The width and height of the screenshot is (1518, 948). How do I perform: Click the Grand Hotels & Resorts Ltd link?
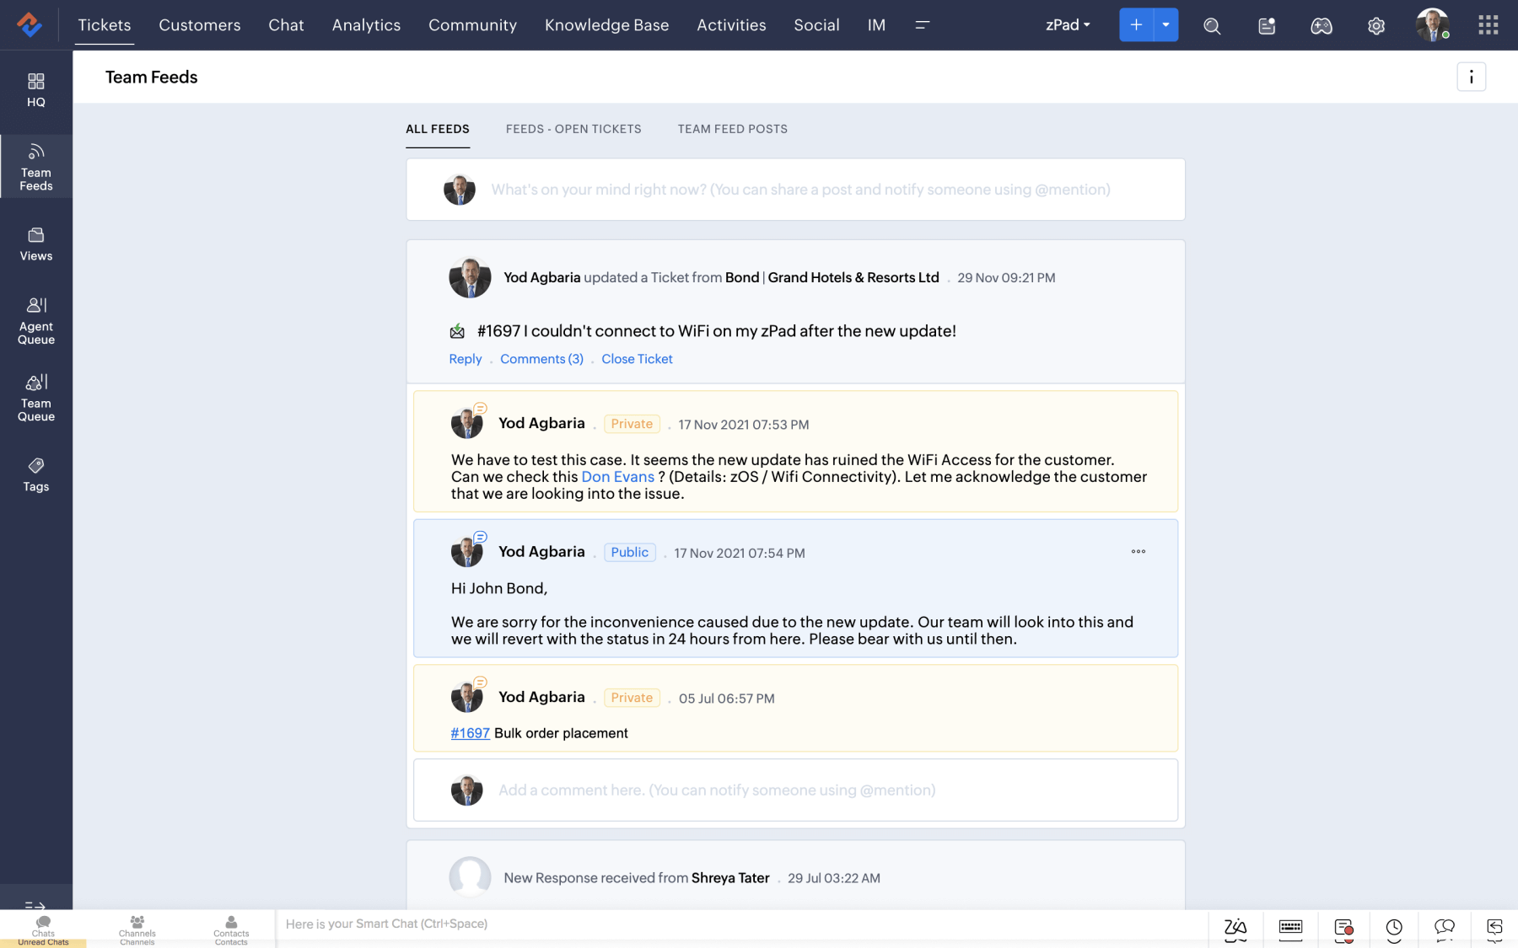[853, 277]
